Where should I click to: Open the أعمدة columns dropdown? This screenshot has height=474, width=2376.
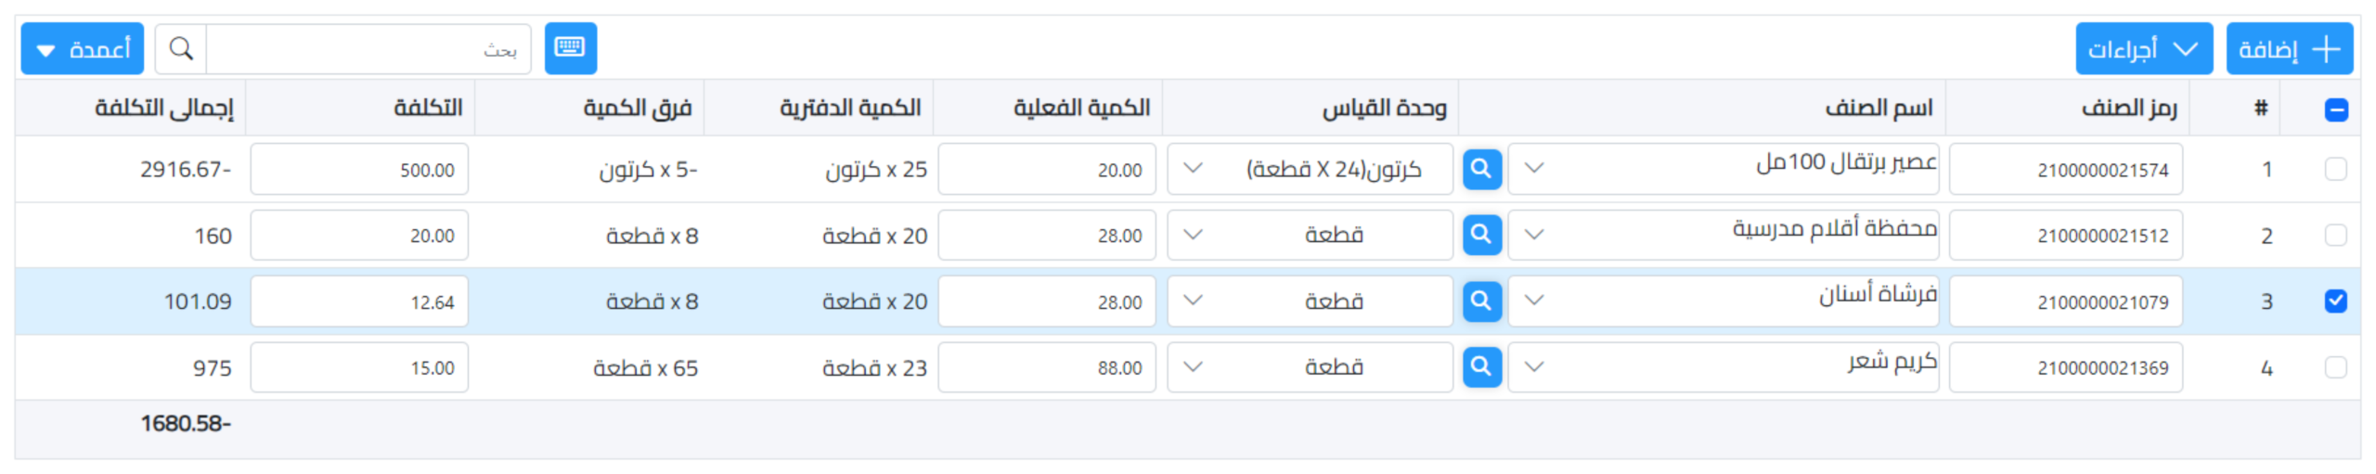coord(83,48)
